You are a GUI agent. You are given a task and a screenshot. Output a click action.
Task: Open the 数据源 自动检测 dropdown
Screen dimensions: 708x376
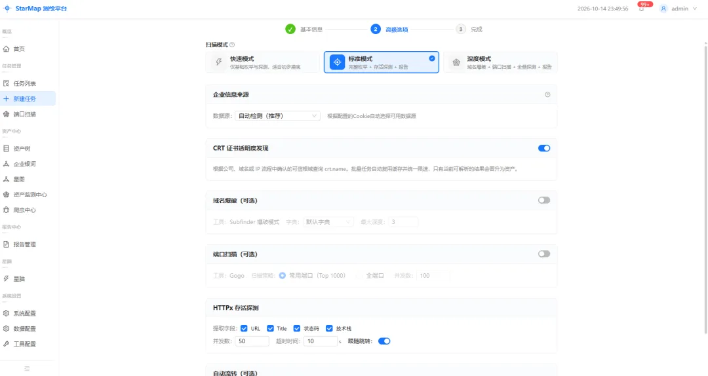[278, 116]
